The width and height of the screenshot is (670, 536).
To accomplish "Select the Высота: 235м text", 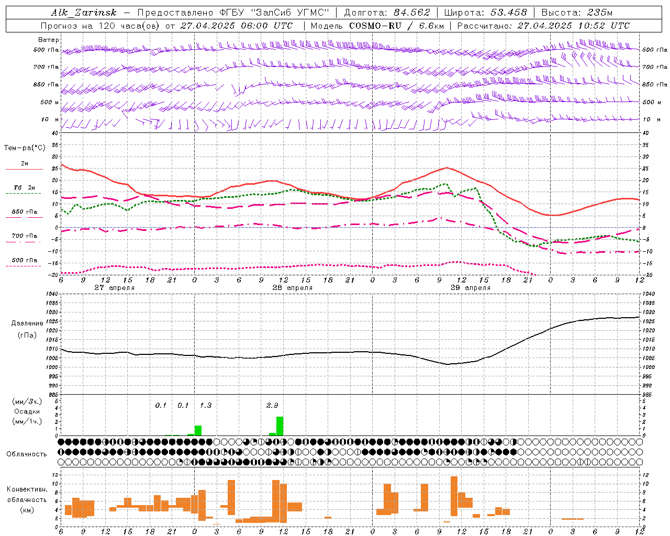I will coord(577,13).
